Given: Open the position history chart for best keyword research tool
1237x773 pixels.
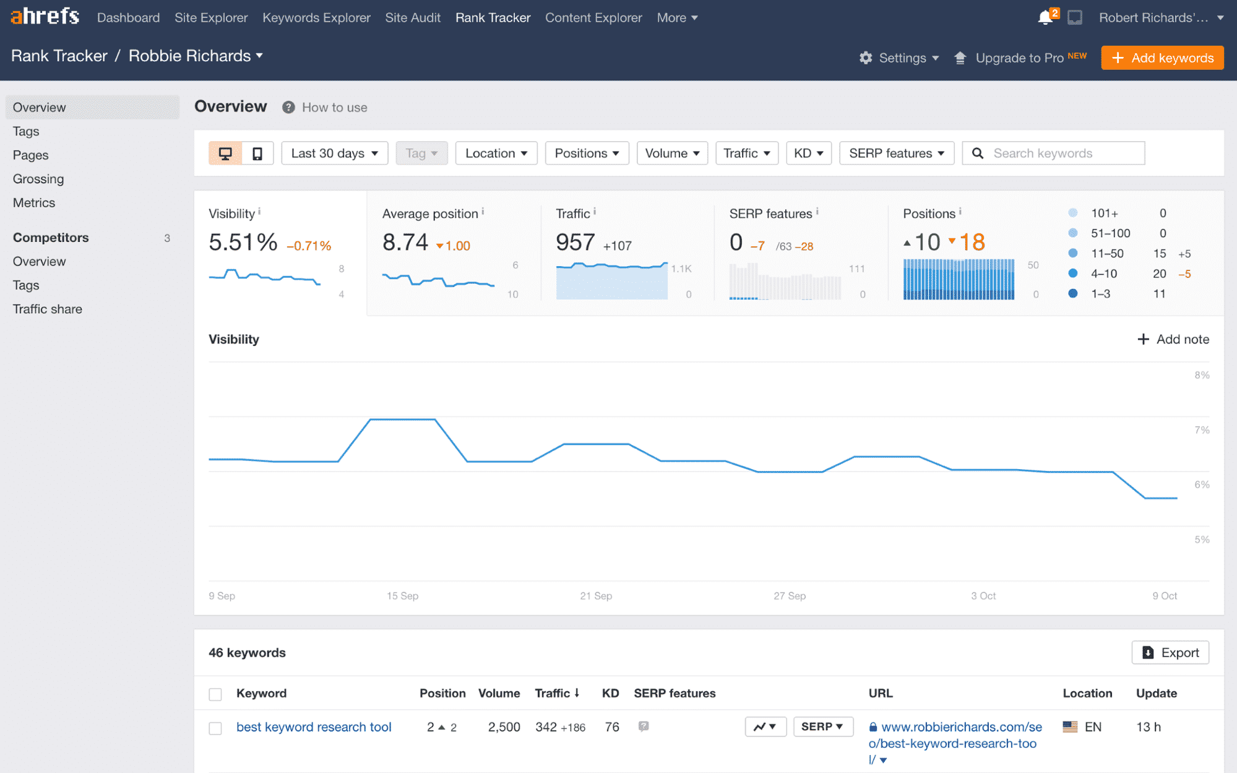Looking at the screenshot, I should (x=765, y=727).
